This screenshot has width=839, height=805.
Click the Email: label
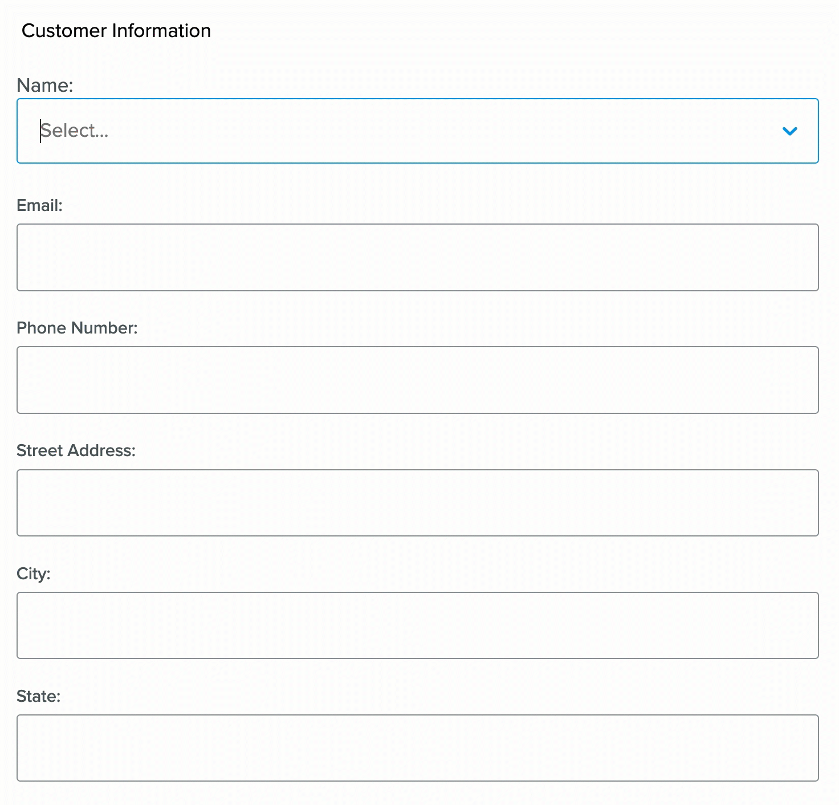(x=40, y=206)
